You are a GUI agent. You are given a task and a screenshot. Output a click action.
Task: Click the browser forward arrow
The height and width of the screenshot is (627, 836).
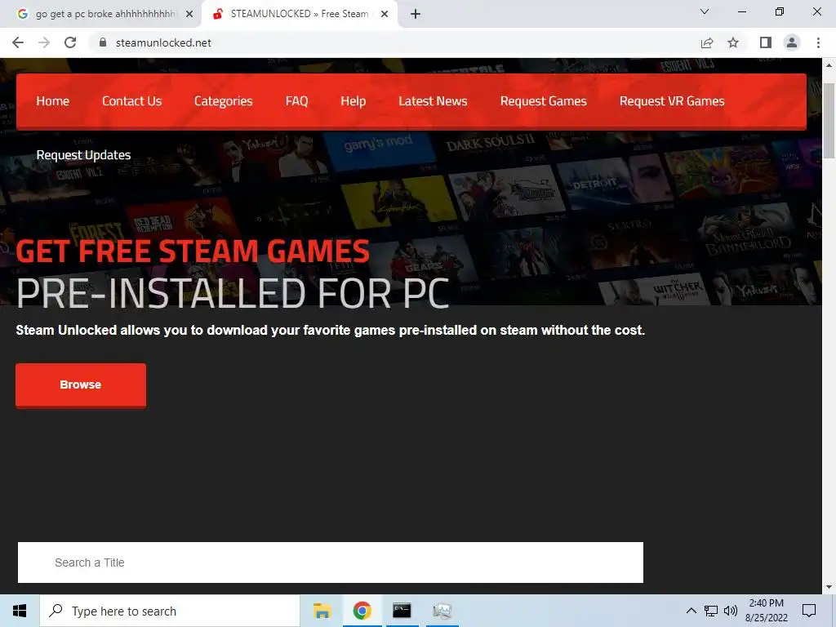coord(44,42)
